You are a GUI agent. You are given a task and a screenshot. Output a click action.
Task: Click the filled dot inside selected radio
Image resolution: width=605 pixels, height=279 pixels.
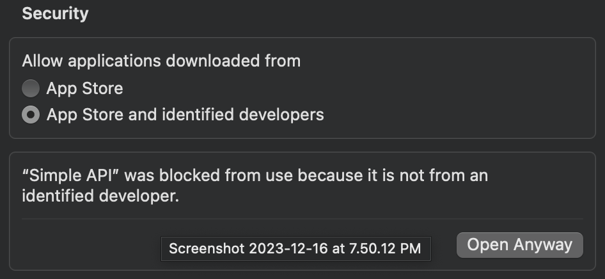tap(31, 115)
